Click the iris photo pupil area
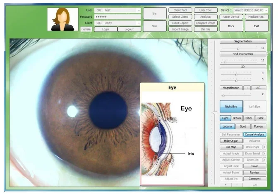Viewport: 278px width, 194px height. pos(108,110)
